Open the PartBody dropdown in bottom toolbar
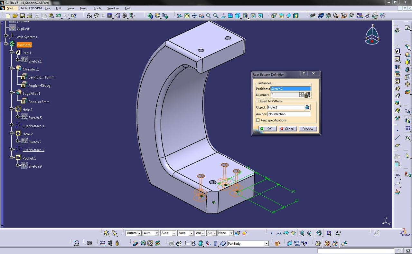This screenshot has width=412, height=254. click(x=267, y=244)
